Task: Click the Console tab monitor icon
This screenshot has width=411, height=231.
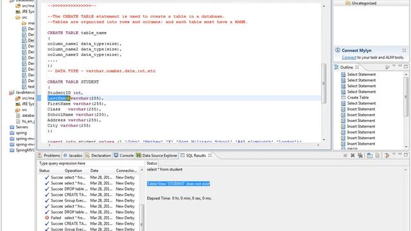Action: [x=116, y=155]
